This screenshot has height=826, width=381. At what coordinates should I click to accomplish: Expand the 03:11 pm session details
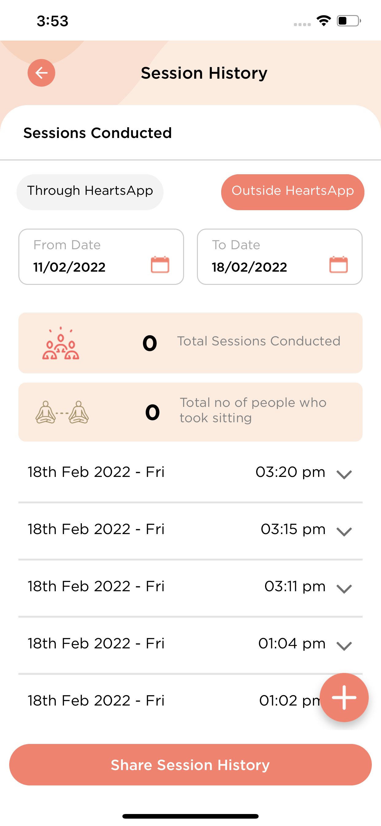344,588
